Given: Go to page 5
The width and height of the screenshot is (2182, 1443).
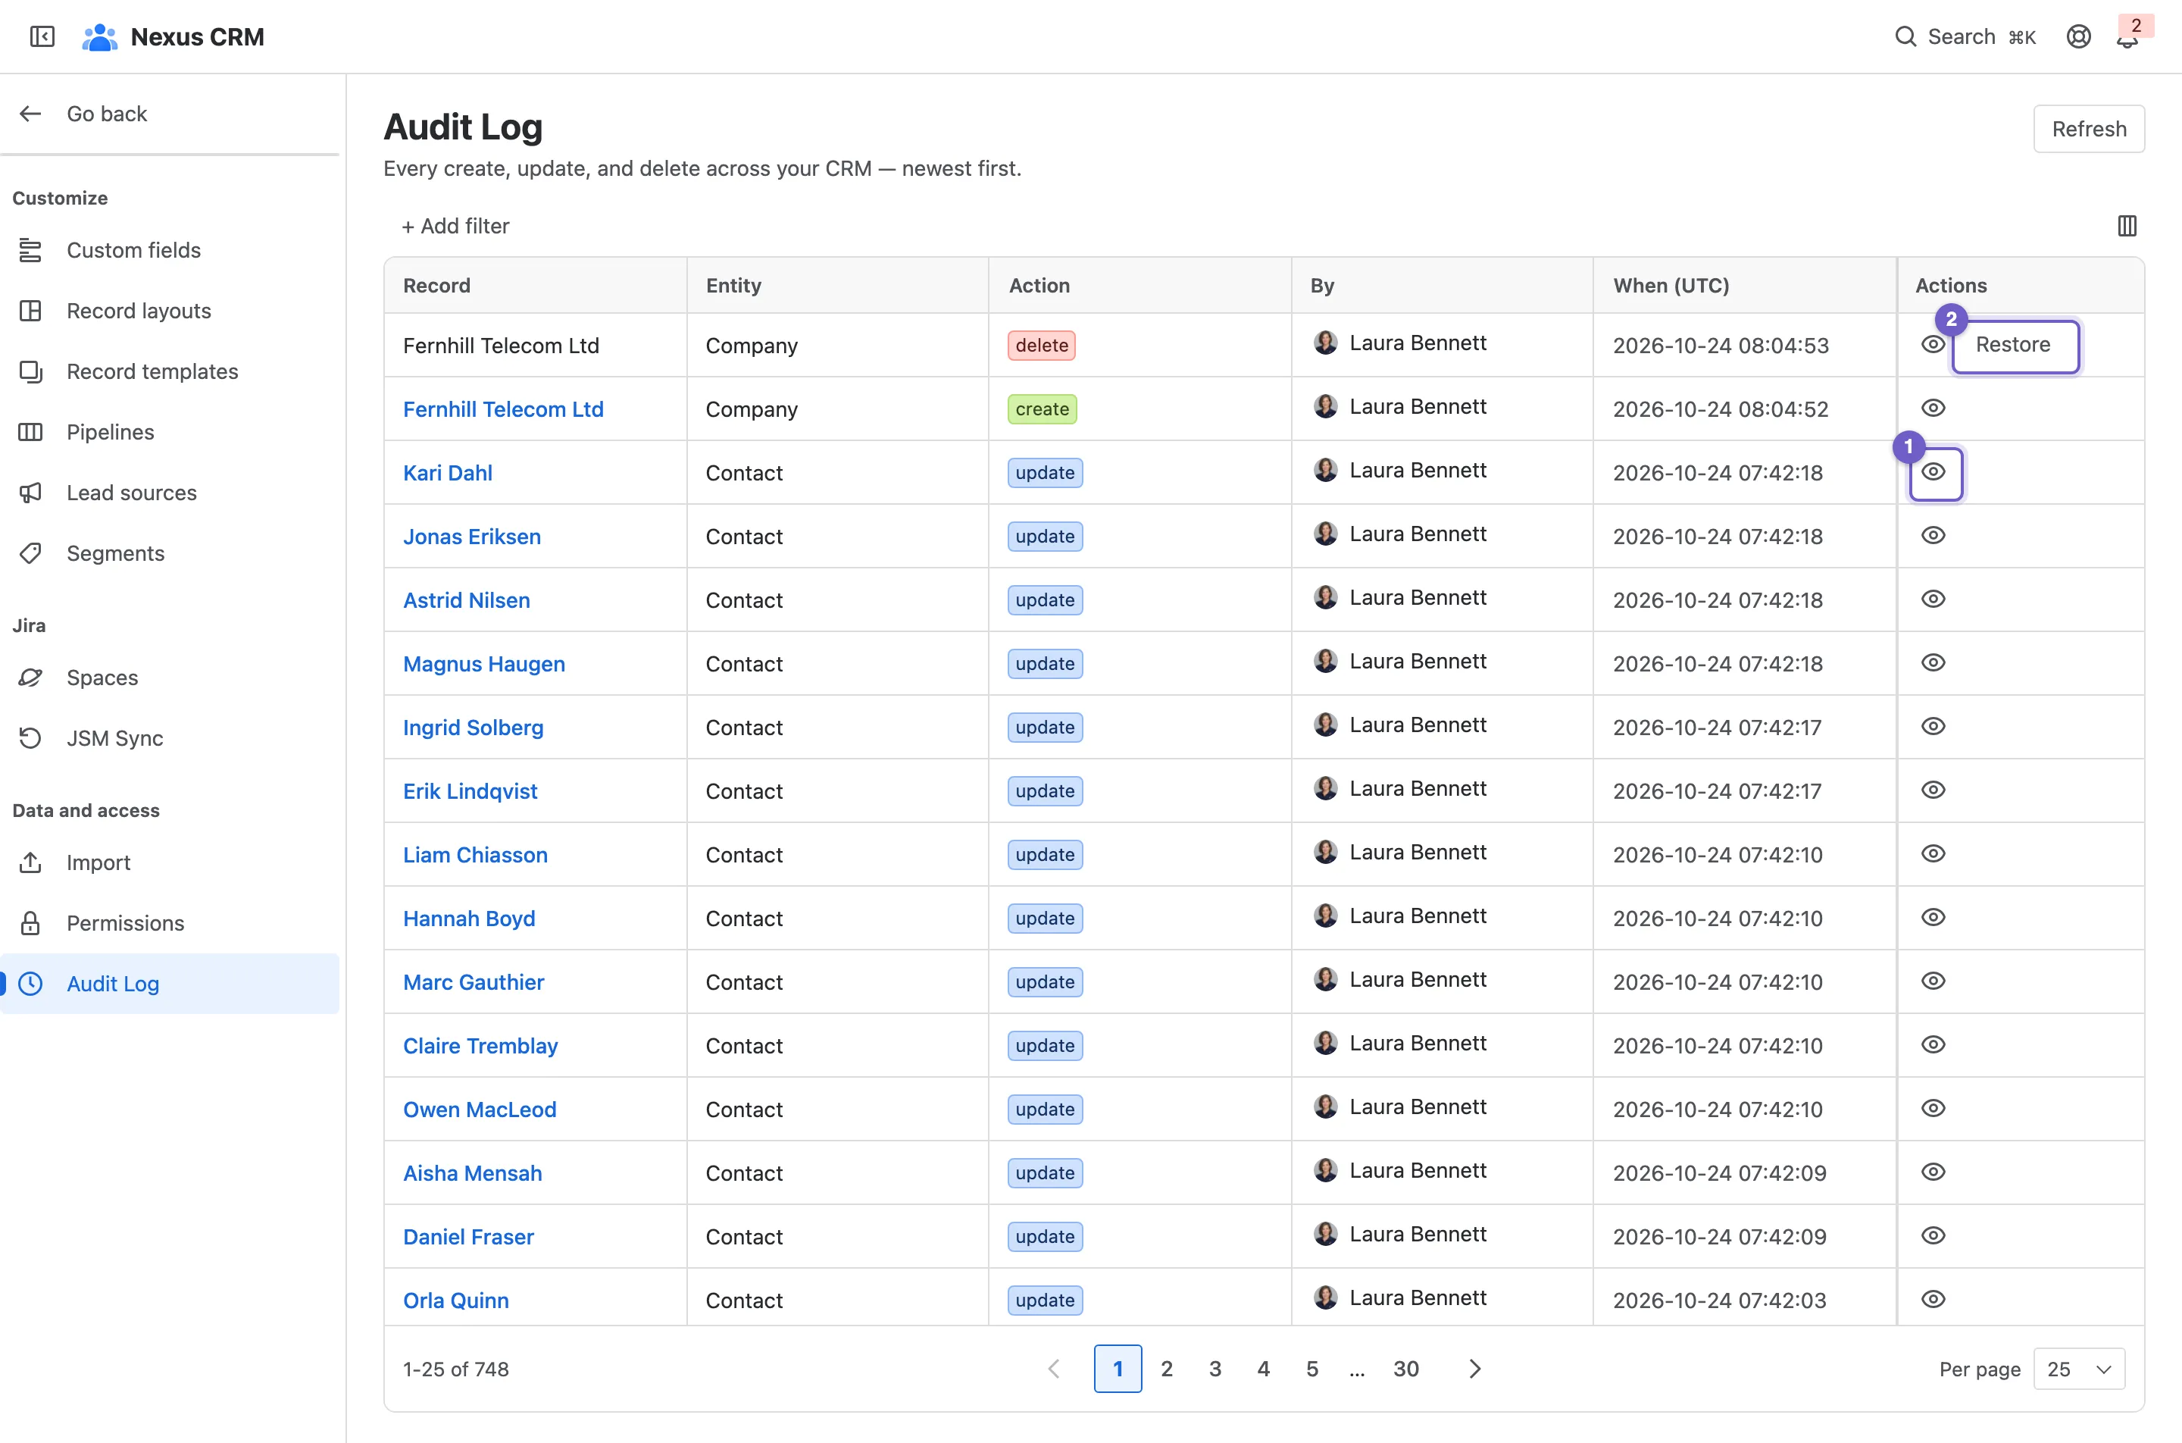Looking at the screenshot, I should pos(1313,1369).
